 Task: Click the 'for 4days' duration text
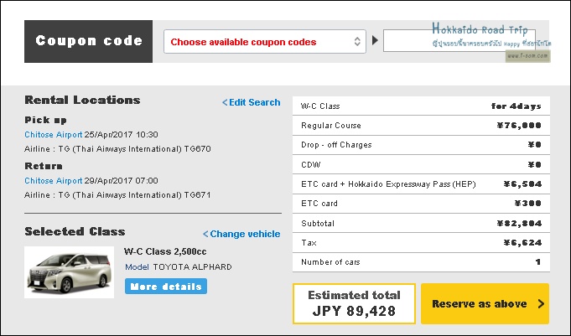[516, 106]
